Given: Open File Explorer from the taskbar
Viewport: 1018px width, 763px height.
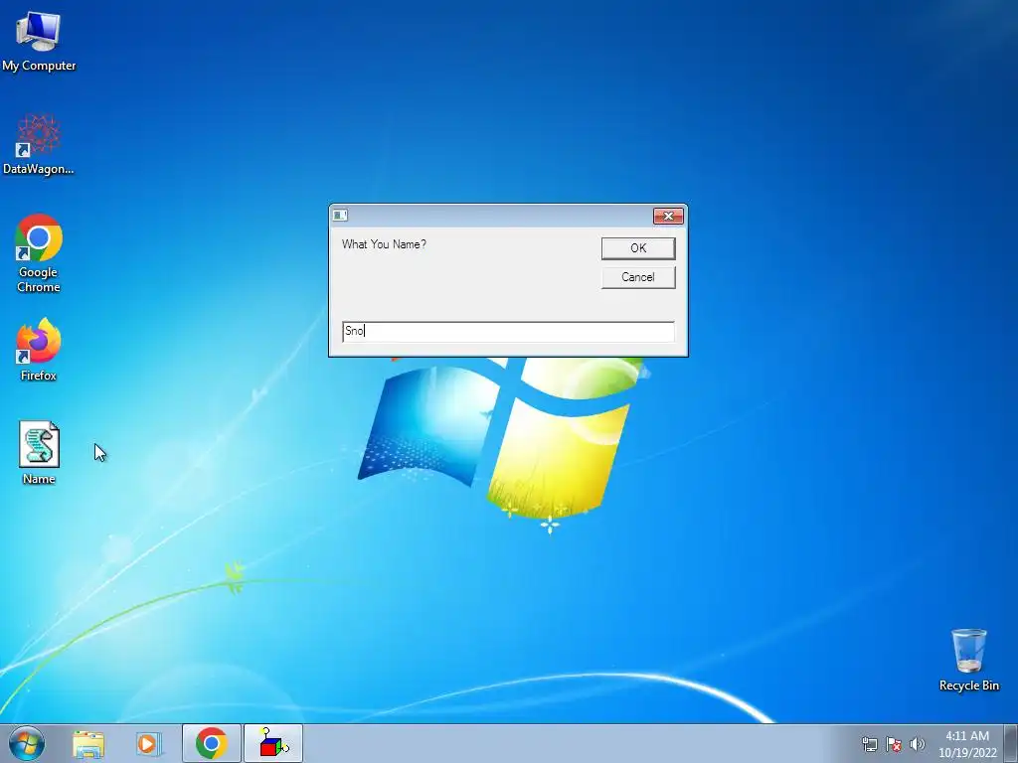Looking at the screenshot, I should point(88,744).
